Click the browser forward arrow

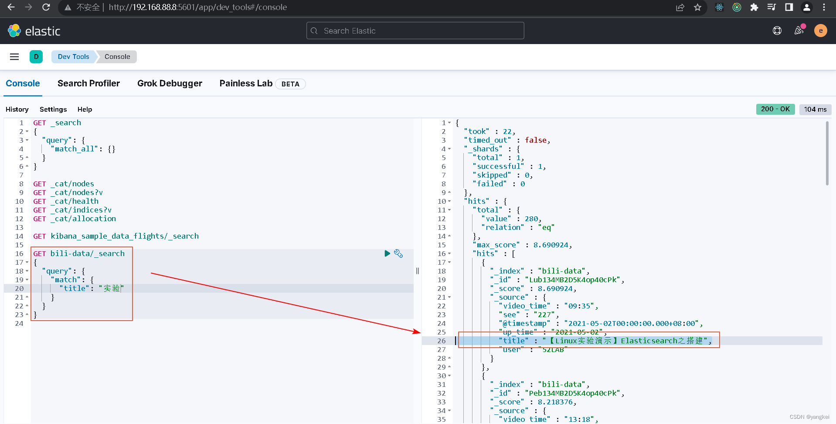coord(28,7)
